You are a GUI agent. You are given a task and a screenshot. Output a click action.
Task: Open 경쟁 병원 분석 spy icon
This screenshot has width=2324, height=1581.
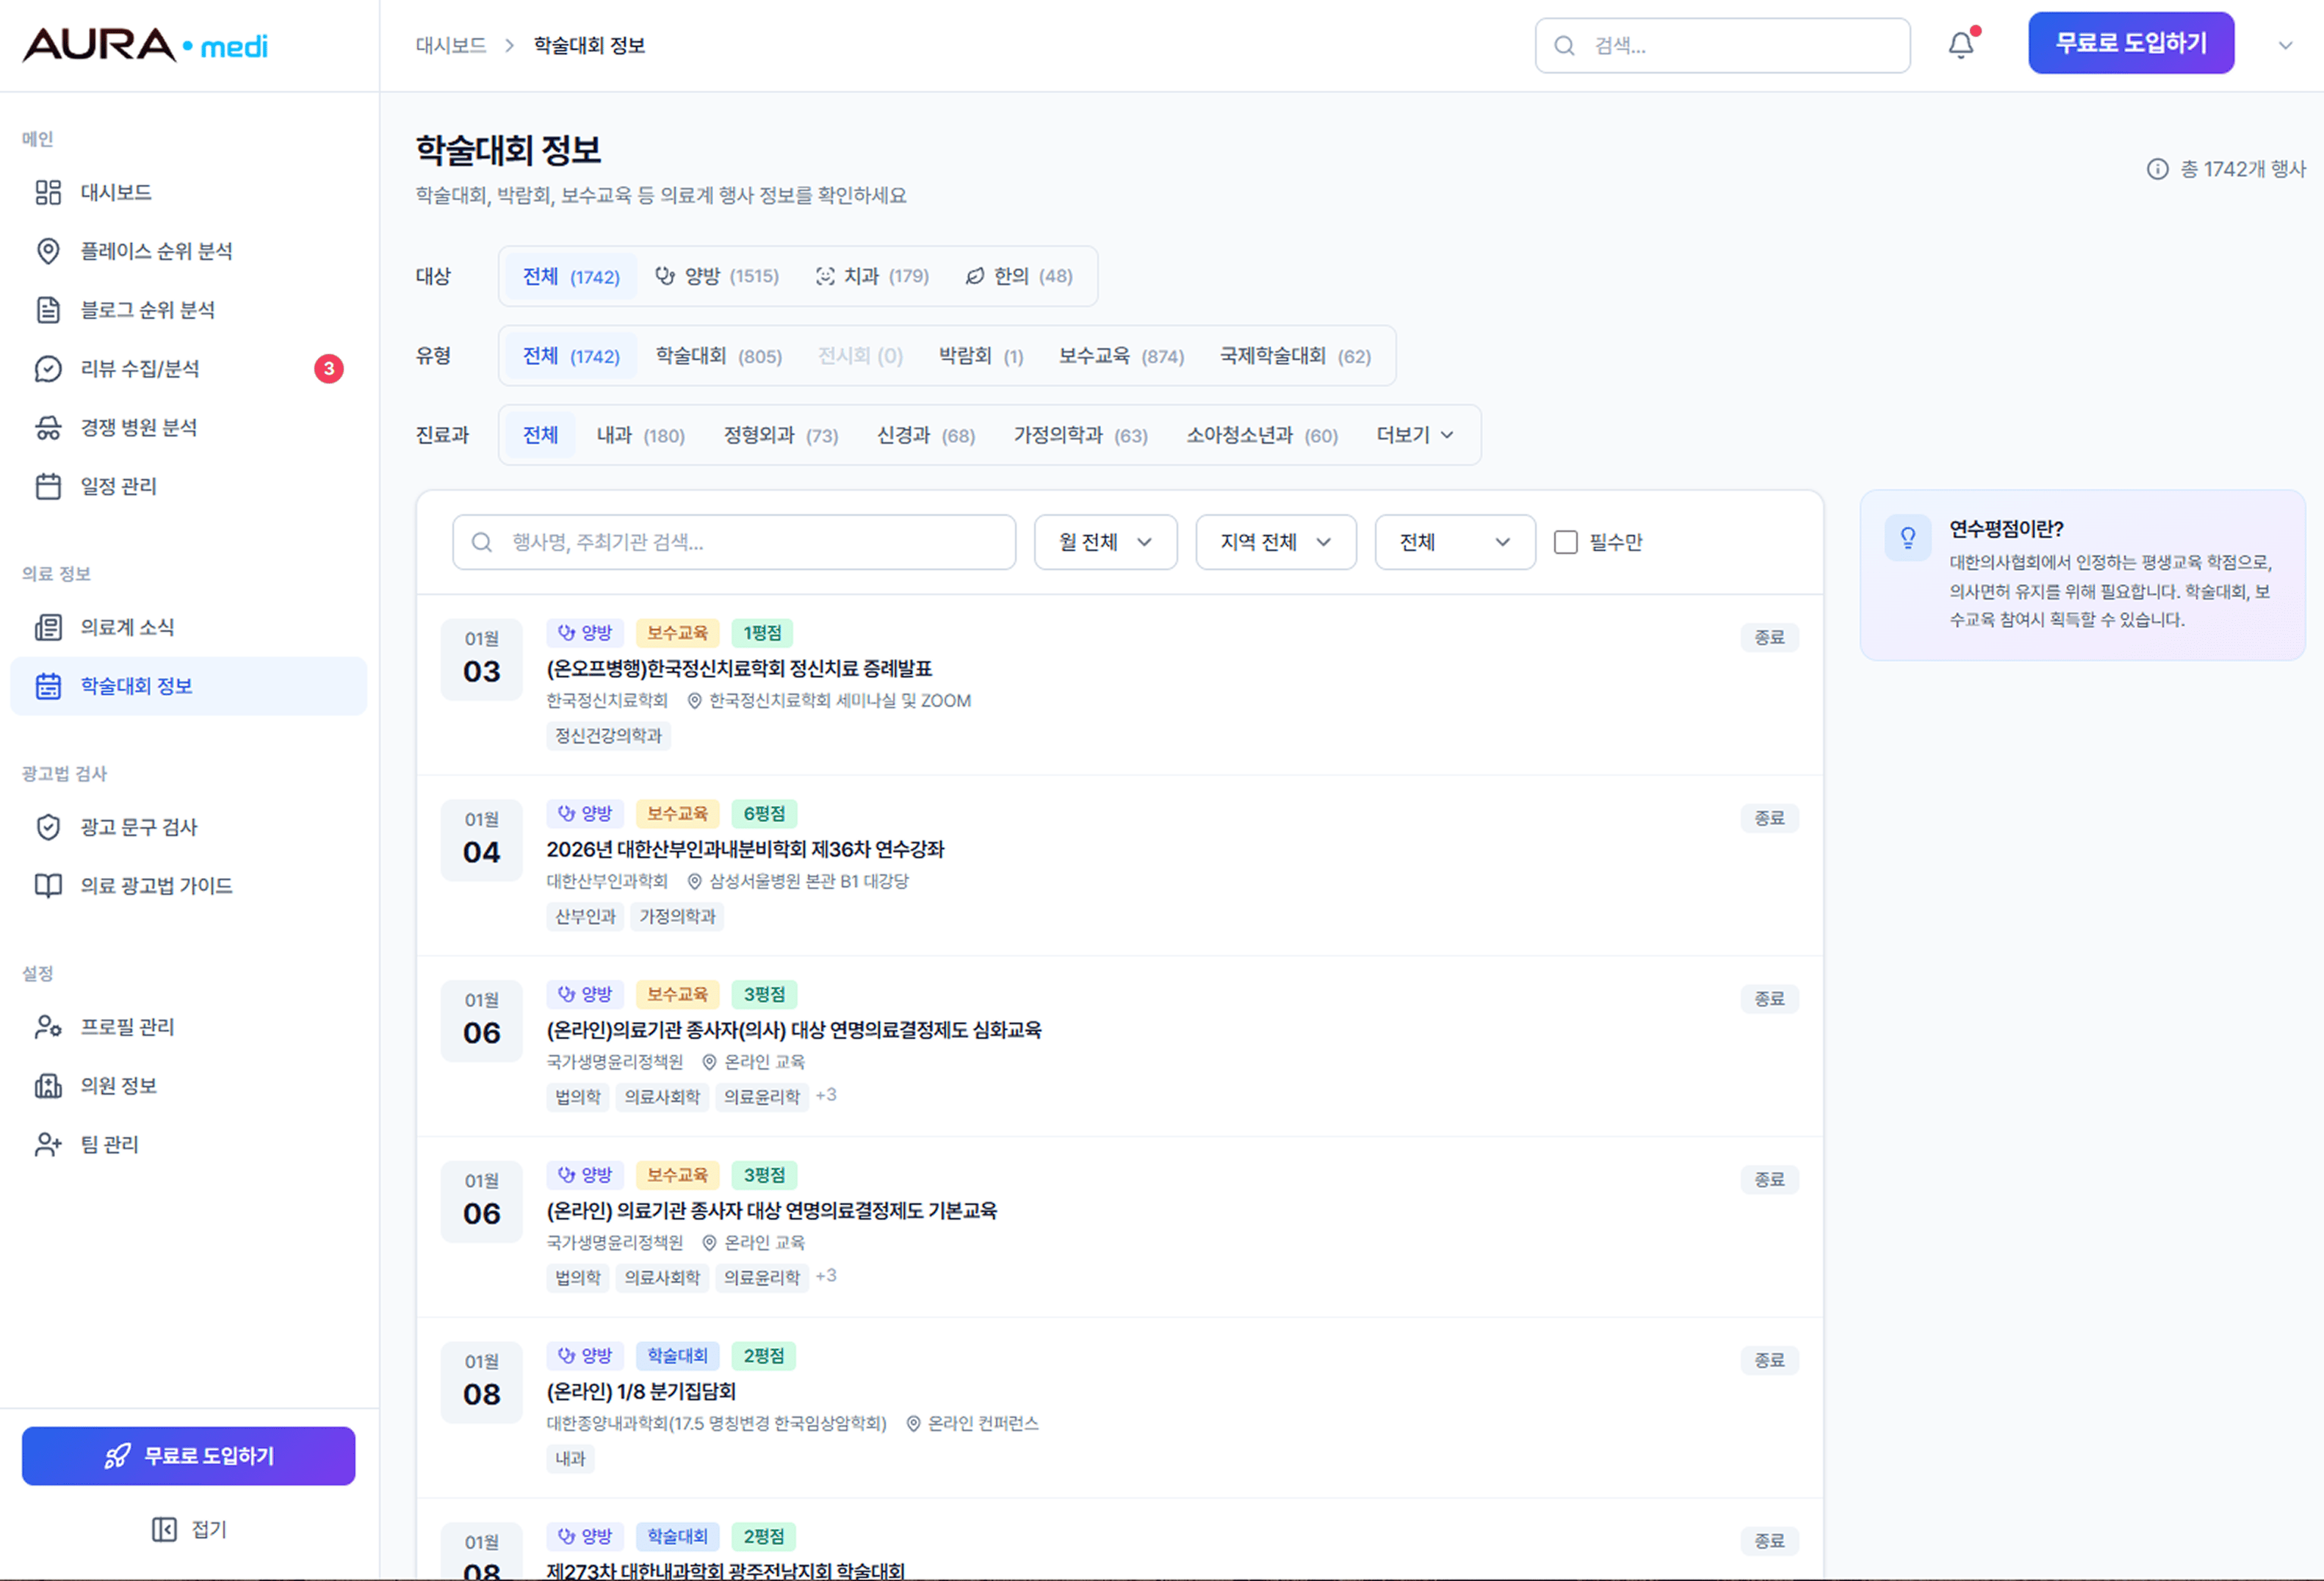pyautogui.click(x=48, y=428)
